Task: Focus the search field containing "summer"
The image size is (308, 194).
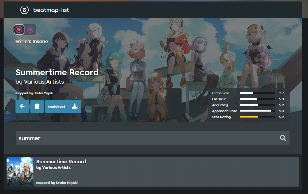Action: point(146,138)
